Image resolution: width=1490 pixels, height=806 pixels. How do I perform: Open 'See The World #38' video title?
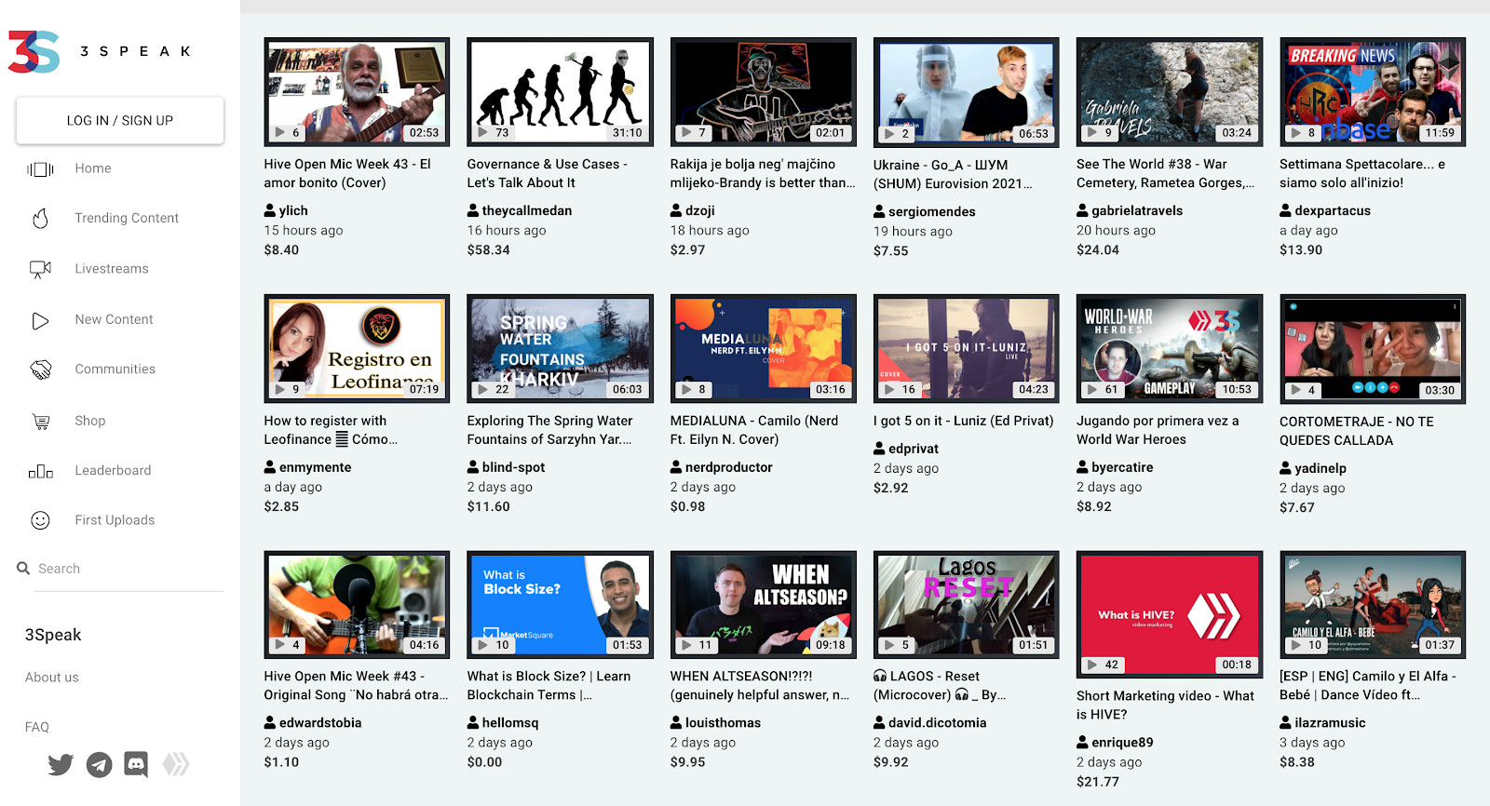pos(1165,173)
